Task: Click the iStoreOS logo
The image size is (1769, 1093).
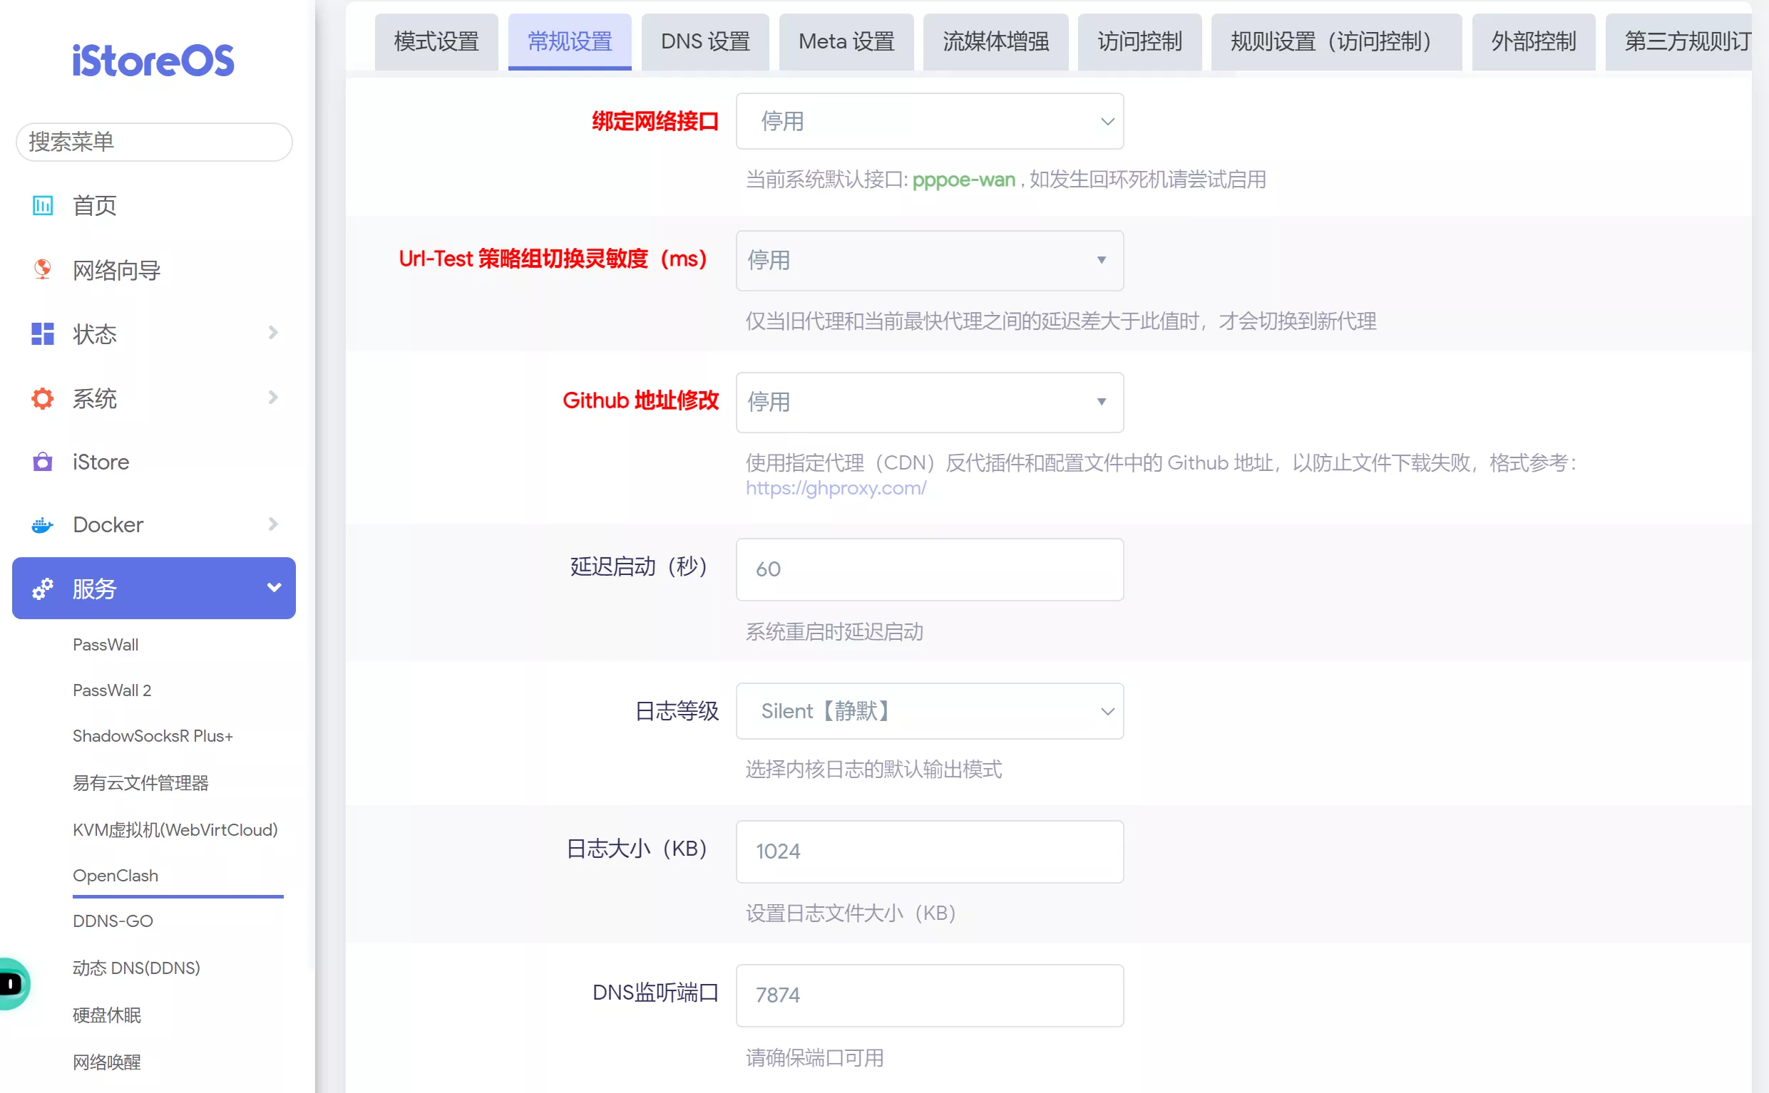Action: click(153, 61)
